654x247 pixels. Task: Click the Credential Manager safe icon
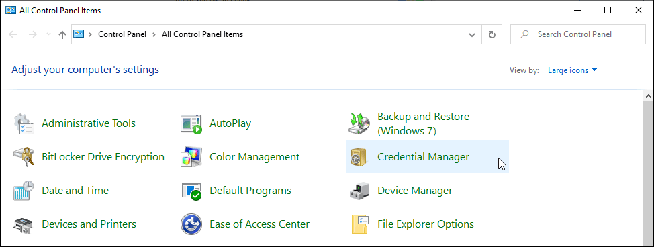coord(359,157)
